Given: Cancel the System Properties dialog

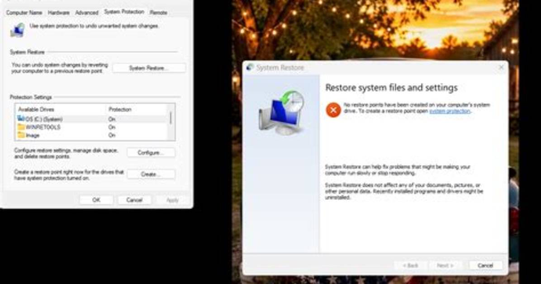Looking at the screenshot, I should pyautogui.click(x=134, y=200).
